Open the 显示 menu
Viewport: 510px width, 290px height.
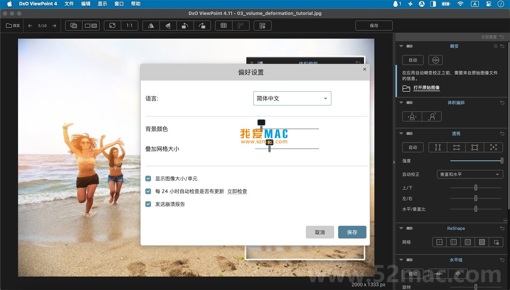click(102, 4)
